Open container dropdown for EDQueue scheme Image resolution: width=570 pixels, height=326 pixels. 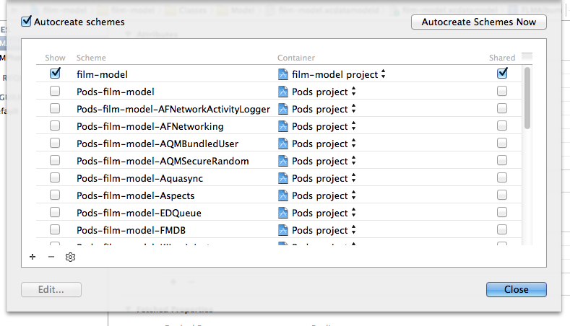pos(354,213)
